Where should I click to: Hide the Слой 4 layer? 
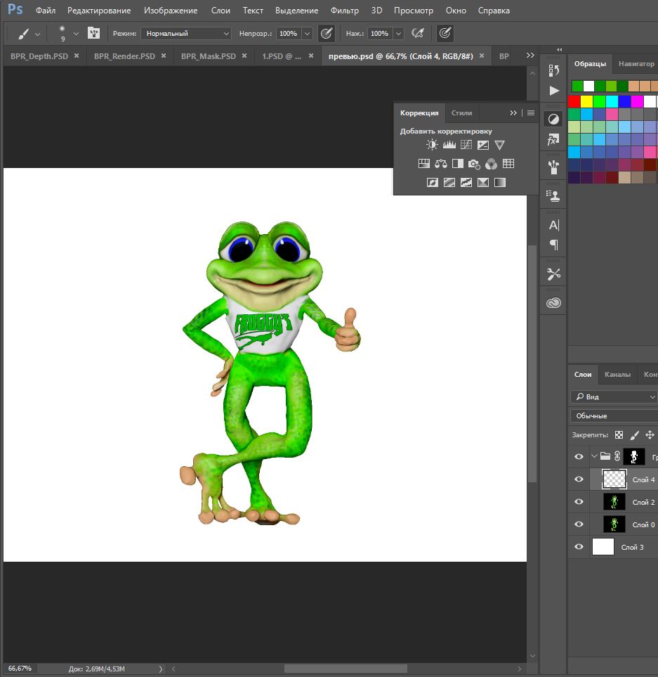point(579,479)
